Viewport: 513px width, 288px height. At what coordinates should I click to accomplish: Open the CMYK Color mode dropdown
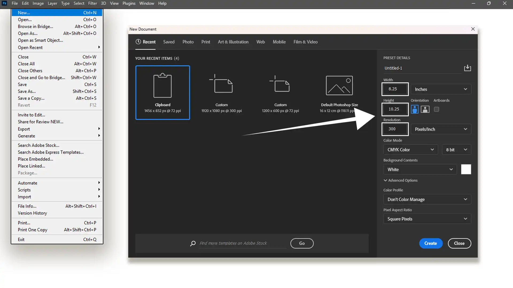click(x=410, y=150)
